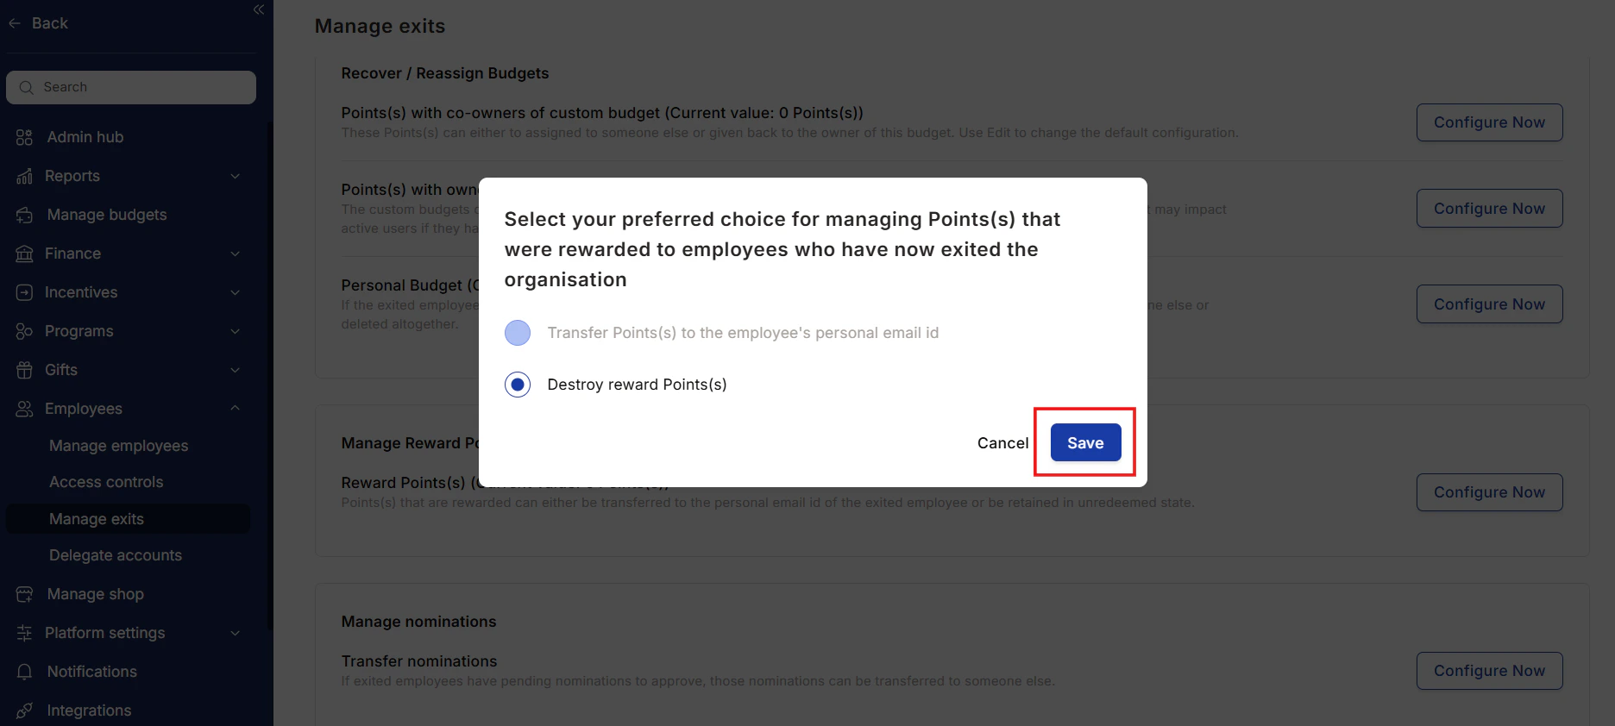Image resolution: width=1615 pixels, height=726 pixels.
Task: Select Transfer Points(s) to personal email radio
Action: pos(518,333)
